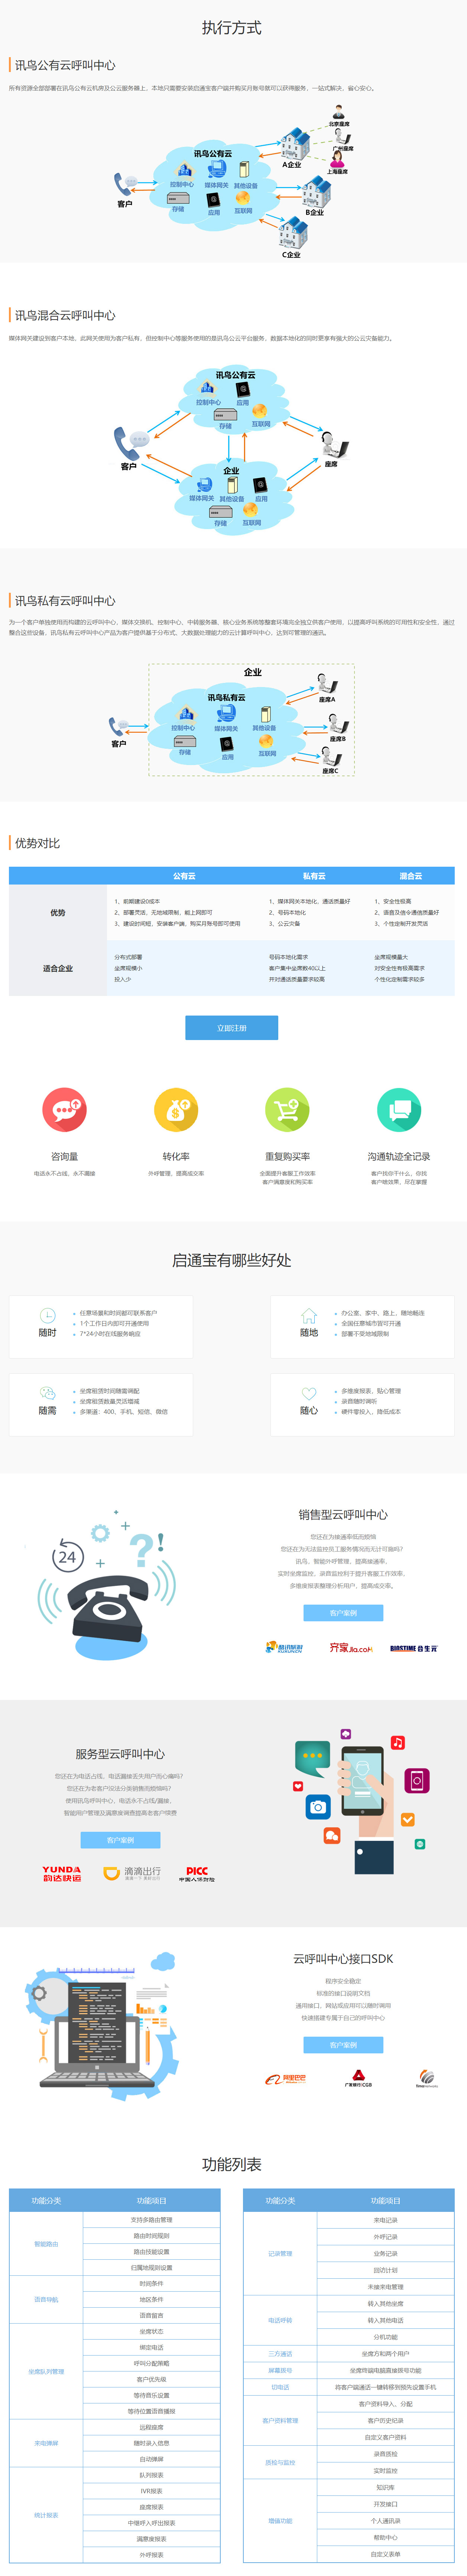Click the 转化率 yellow money bag icon
Viewport: 467px width, 2576px height.
176,1110
